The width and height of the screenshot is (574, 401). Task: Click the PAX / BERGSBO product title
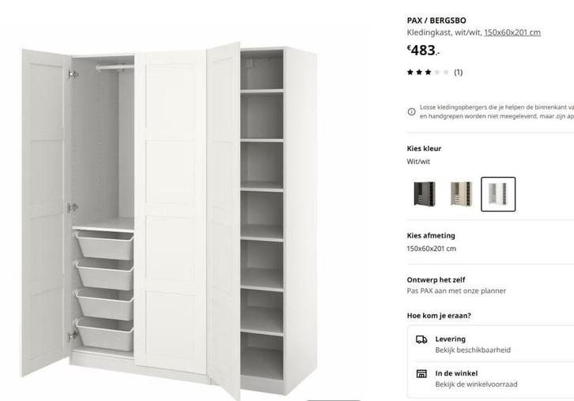(436, 21)
